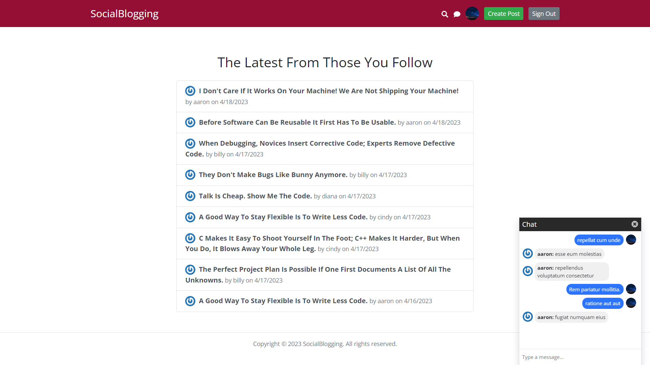This screenshot has width=650, height=365.
Task: Toggle the chat bubble icon in header
Action: point(457,14)
